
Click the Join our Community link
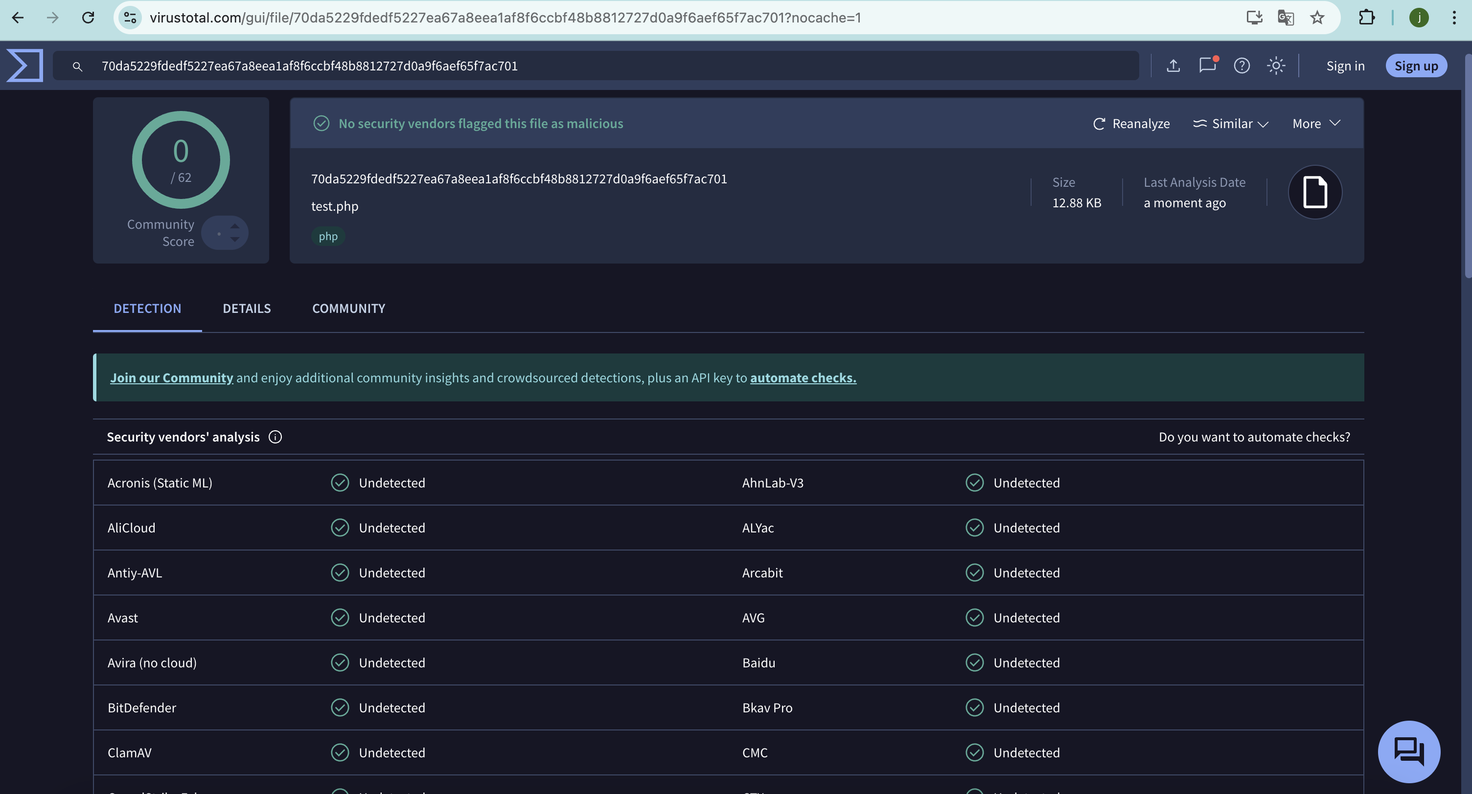tap(171, 377)
